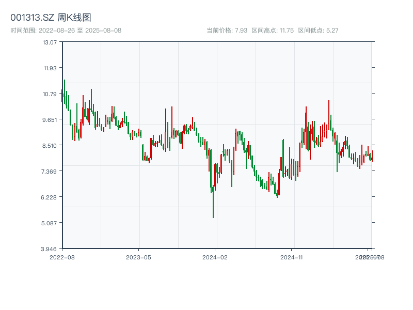Click y-axis label 7.369
Viewport: 413px width, 310px height.
49,172
